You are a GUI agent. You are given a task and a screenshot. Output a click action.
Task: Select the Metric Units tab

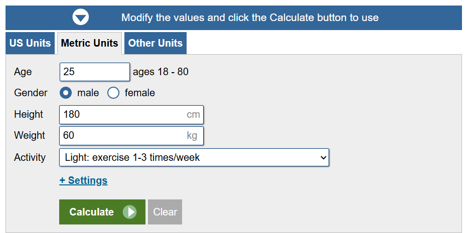point(90,43)
